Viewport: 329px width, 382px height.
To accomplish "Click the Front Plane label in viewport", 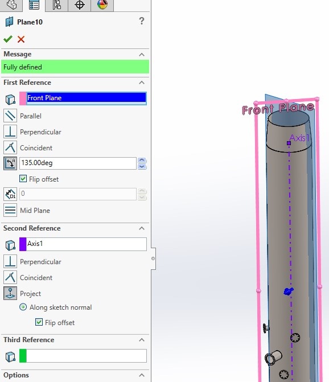I will tap(278, 108).
